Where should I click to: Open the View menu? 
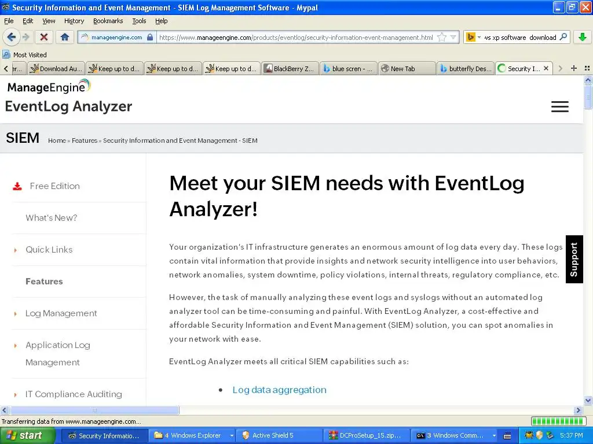(x=49, y=21)
